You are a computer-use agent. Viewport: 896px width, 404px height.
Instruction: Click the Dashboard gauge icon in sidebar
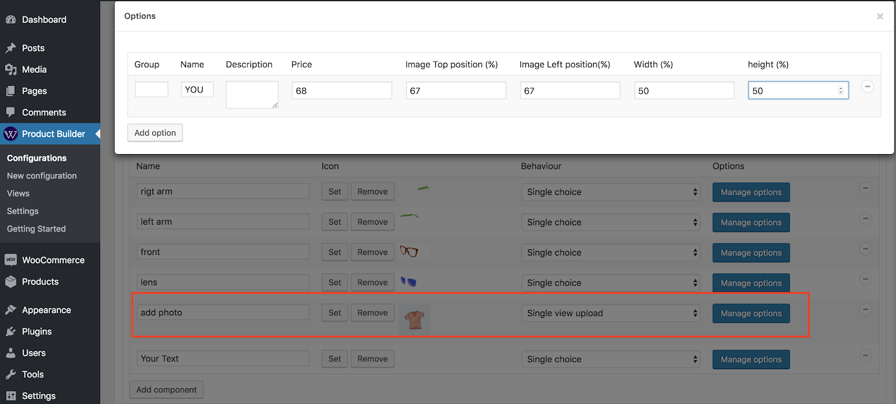point(11,20)
